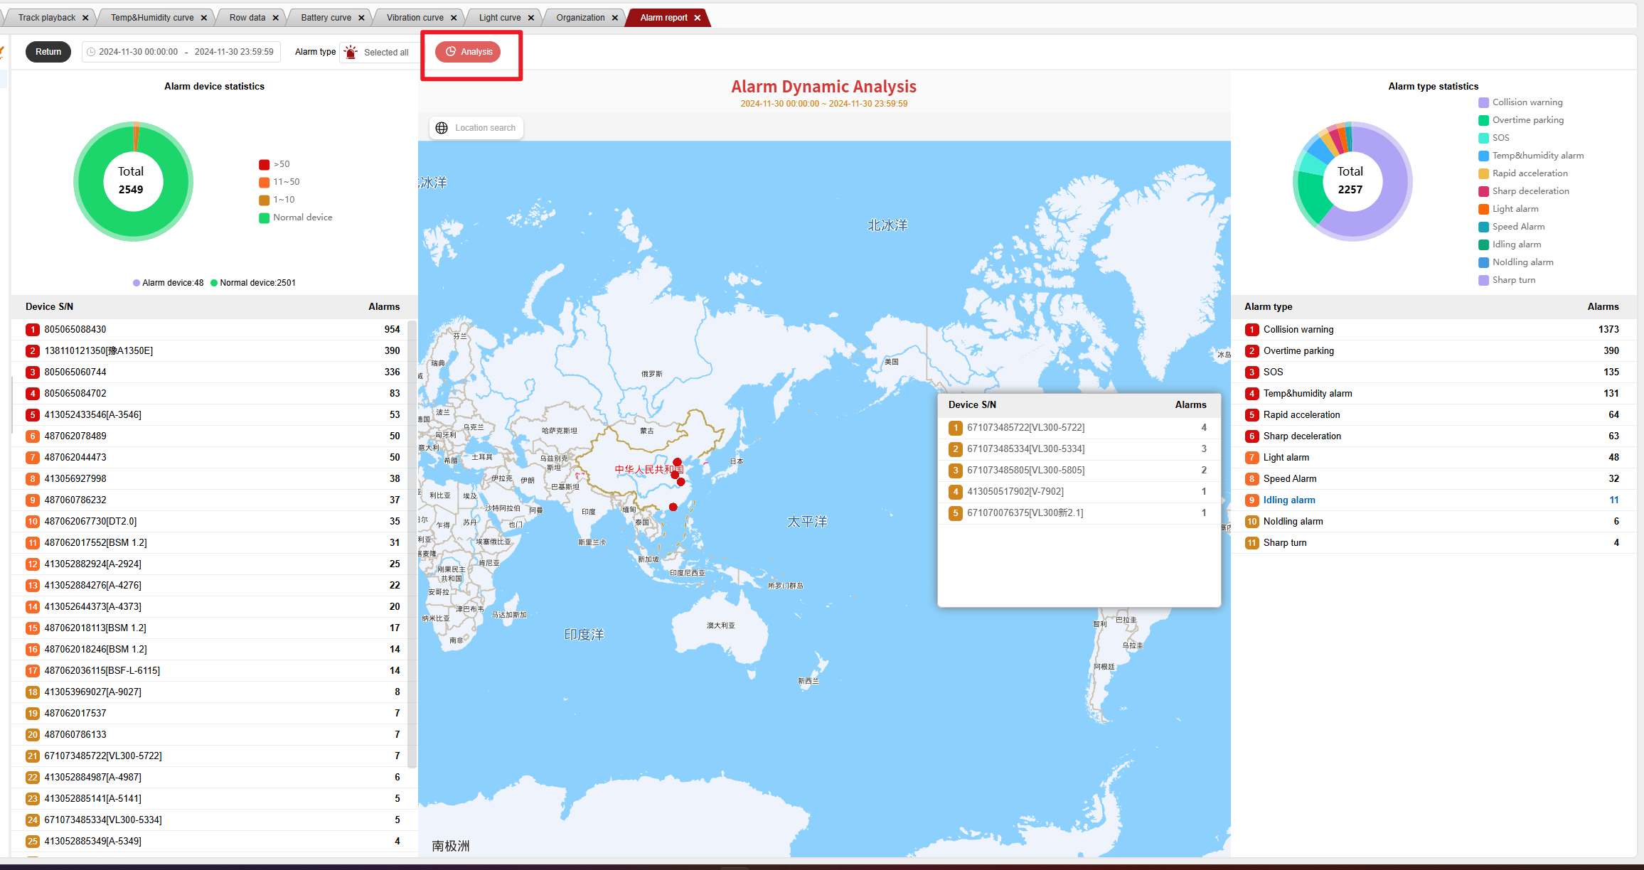Viewport: 1644px width, 870px height.
Task: Click the Return button
Action: [48, 52]
